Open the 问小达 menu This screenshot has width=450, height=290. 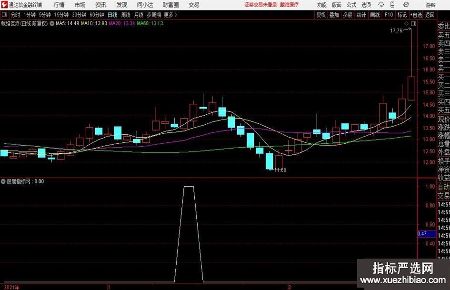(145, 5)
